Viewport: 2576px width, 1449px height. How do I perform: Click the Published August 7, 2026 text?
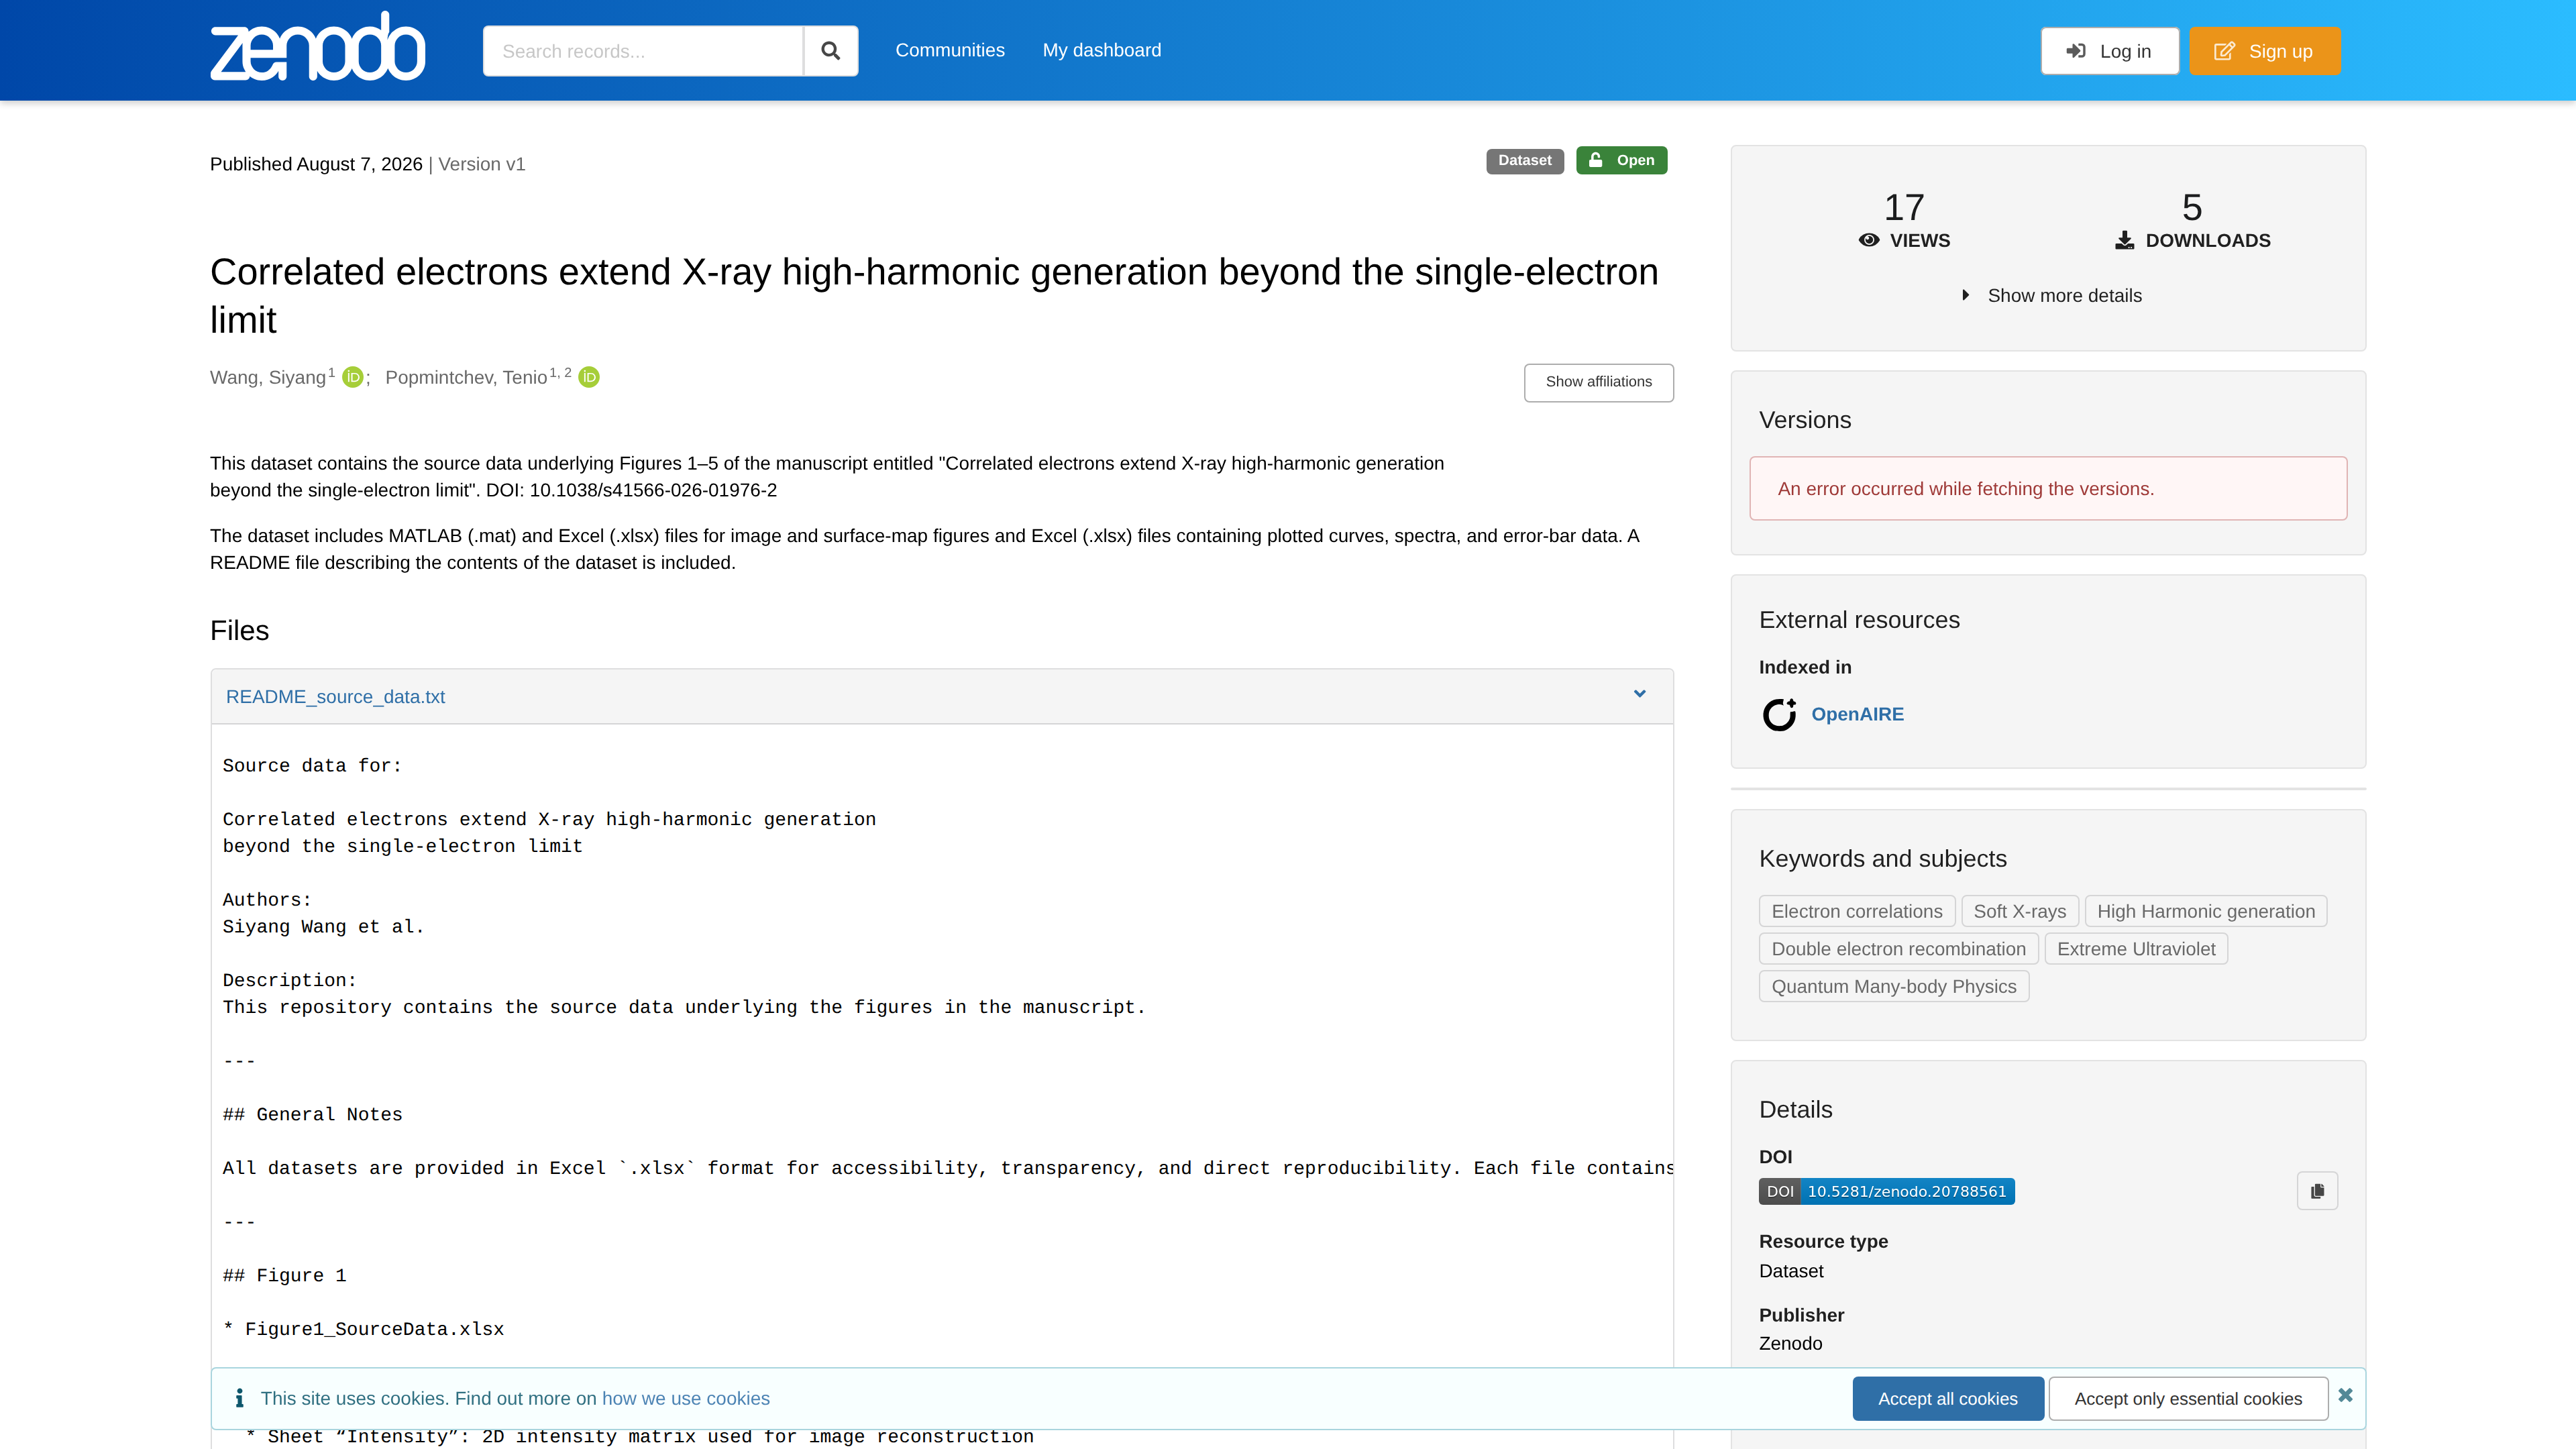coord(316,164)
